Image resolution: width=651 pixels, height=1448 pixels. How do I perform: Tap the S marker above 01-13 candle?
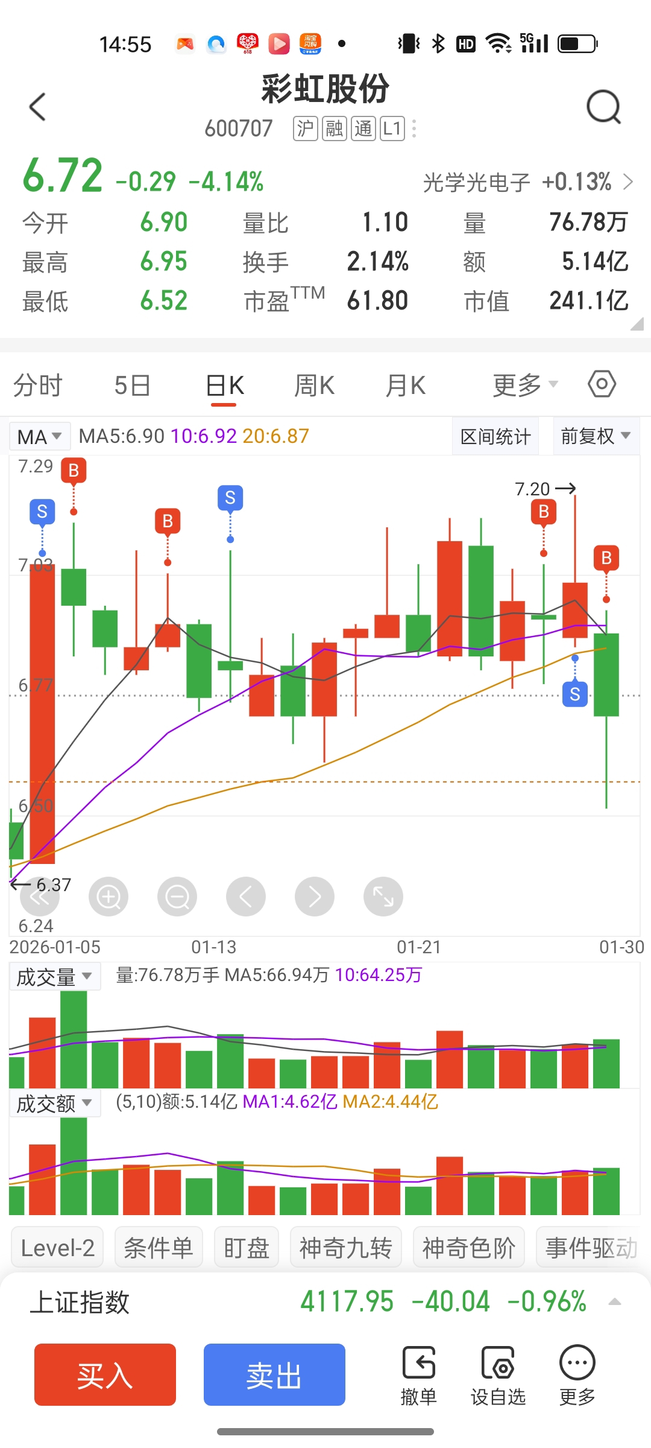point(230,498)
